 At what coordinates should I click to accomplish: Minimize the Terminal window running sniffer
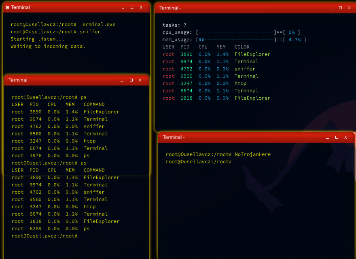click(x=123, y=8)
